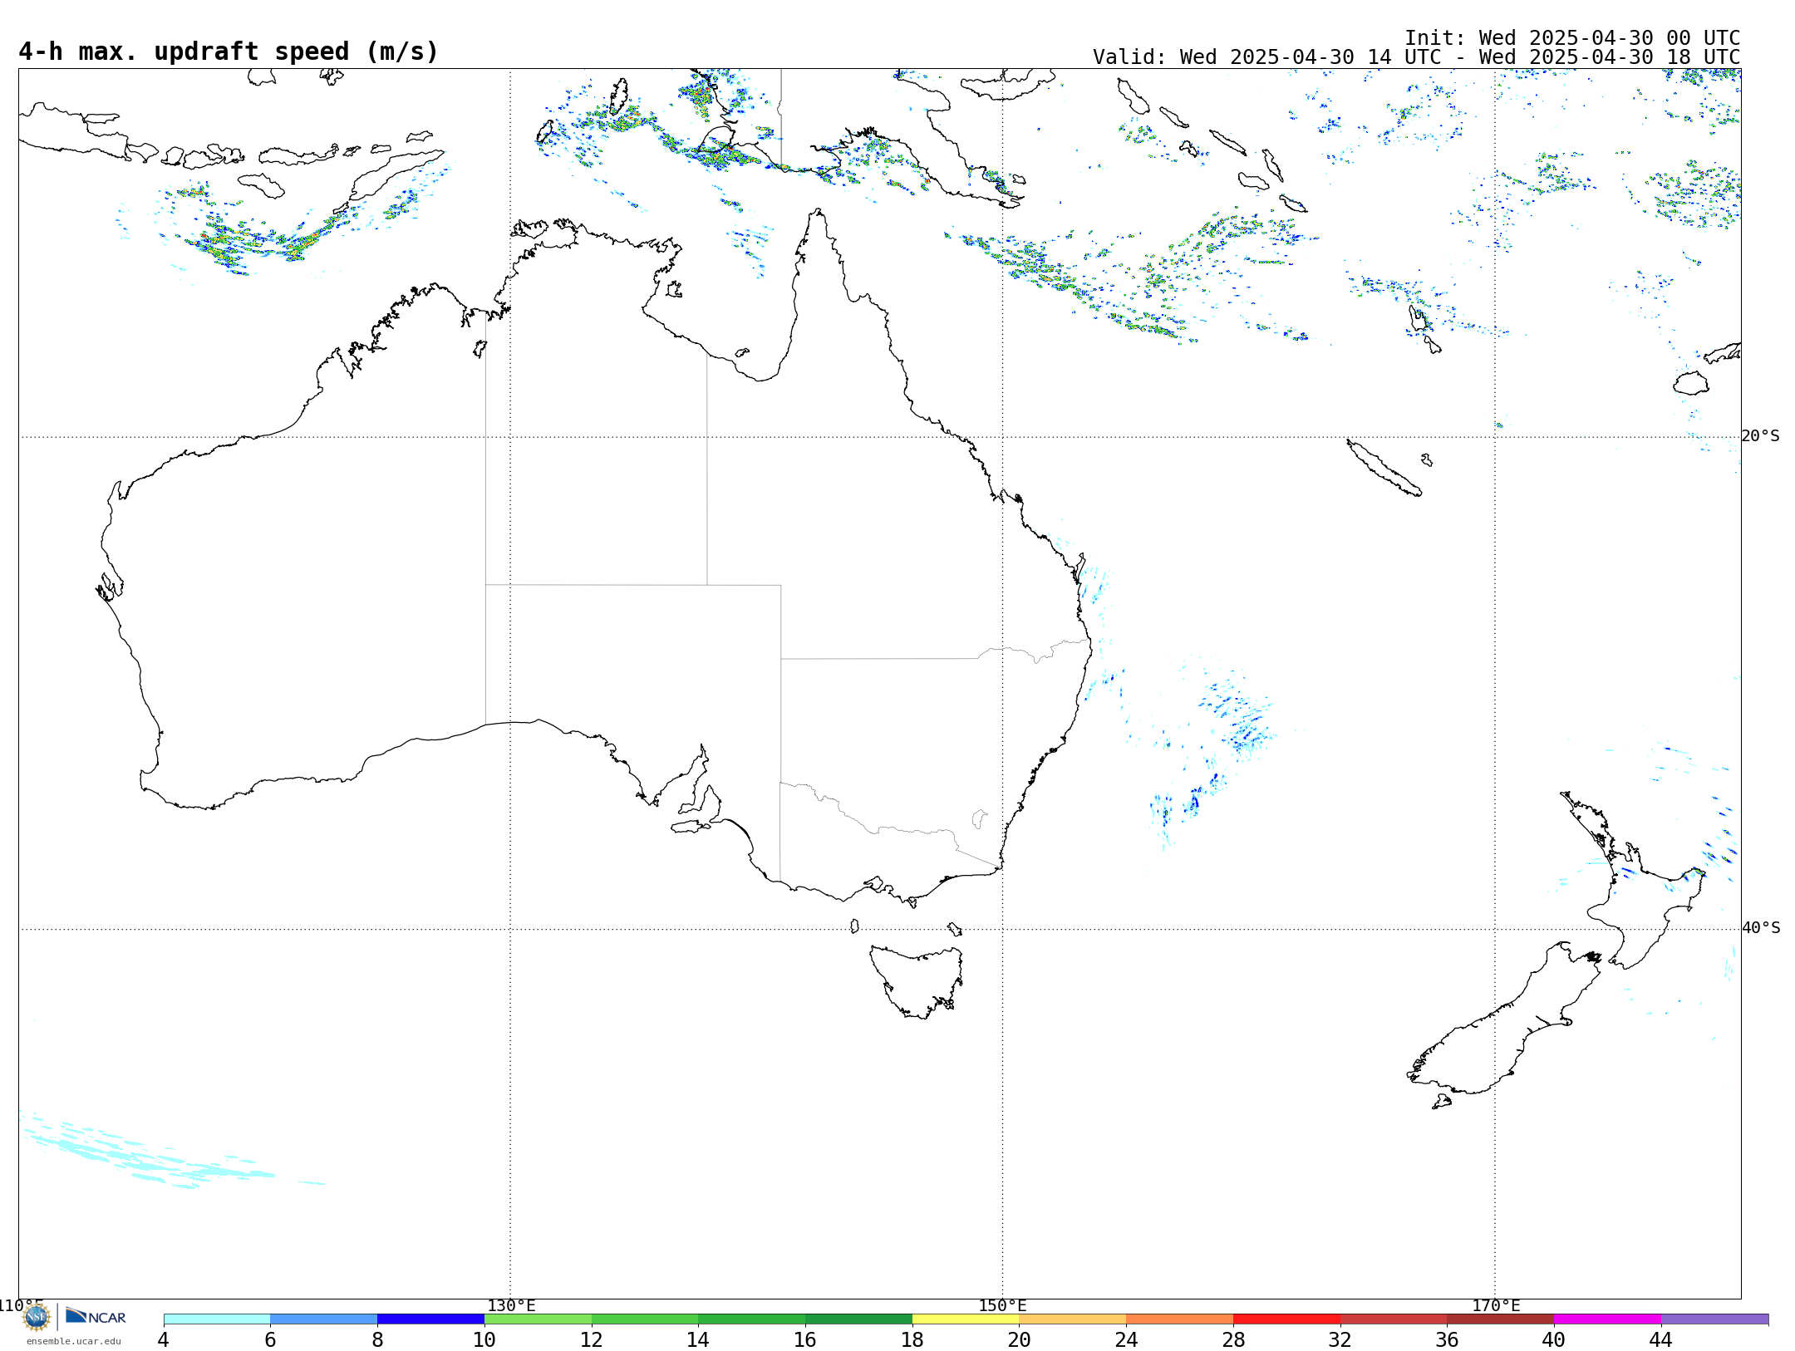Click the 150°E longitude label
1795x1351 pixels.
pyautogui.click(x=1002, y=1306)
